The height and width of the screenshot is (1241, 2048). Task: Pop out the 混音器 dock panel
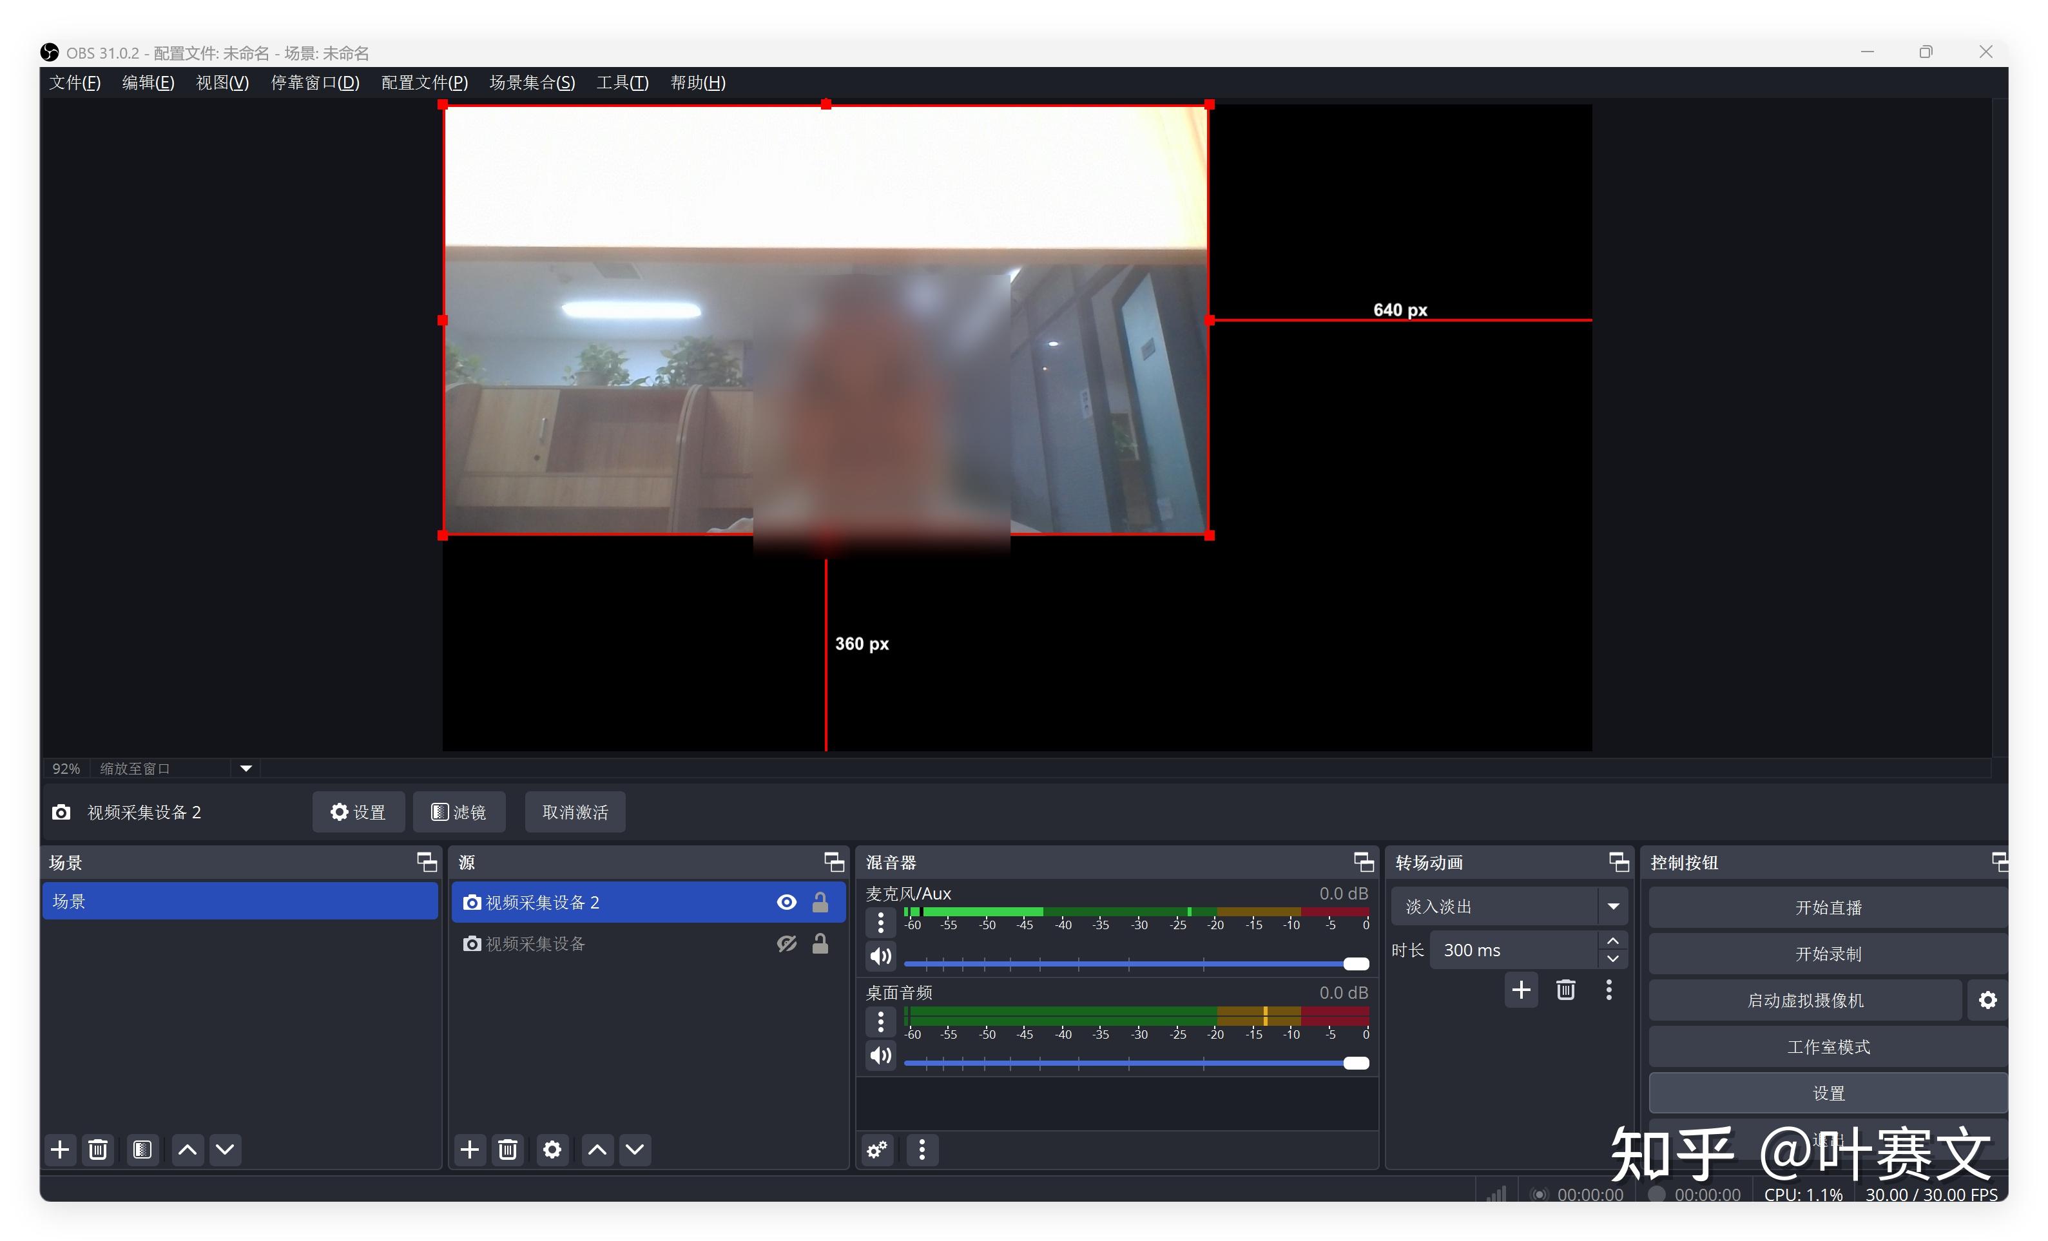1363,862
